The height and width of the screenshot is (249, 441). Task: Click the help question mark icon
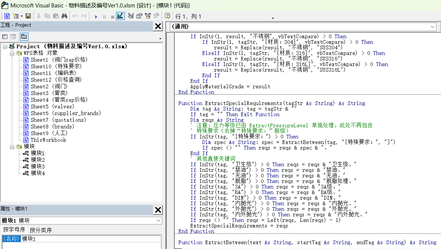[x=168, y=16]
